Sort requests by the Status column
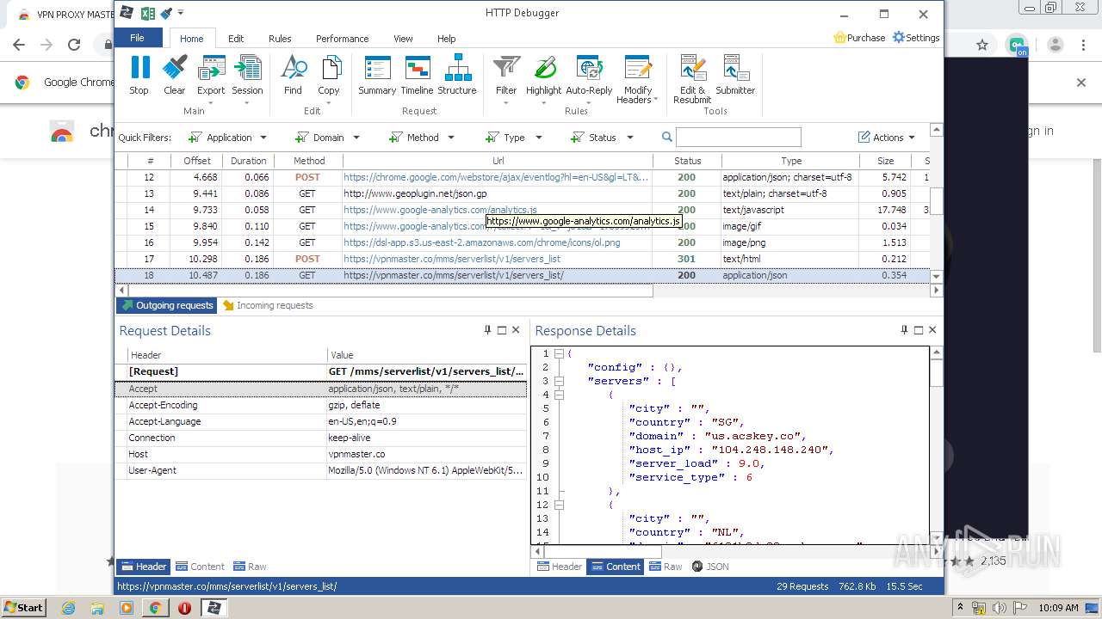Image resolution: width=1102 pixels, height=619 pixels. click(687, 161)
